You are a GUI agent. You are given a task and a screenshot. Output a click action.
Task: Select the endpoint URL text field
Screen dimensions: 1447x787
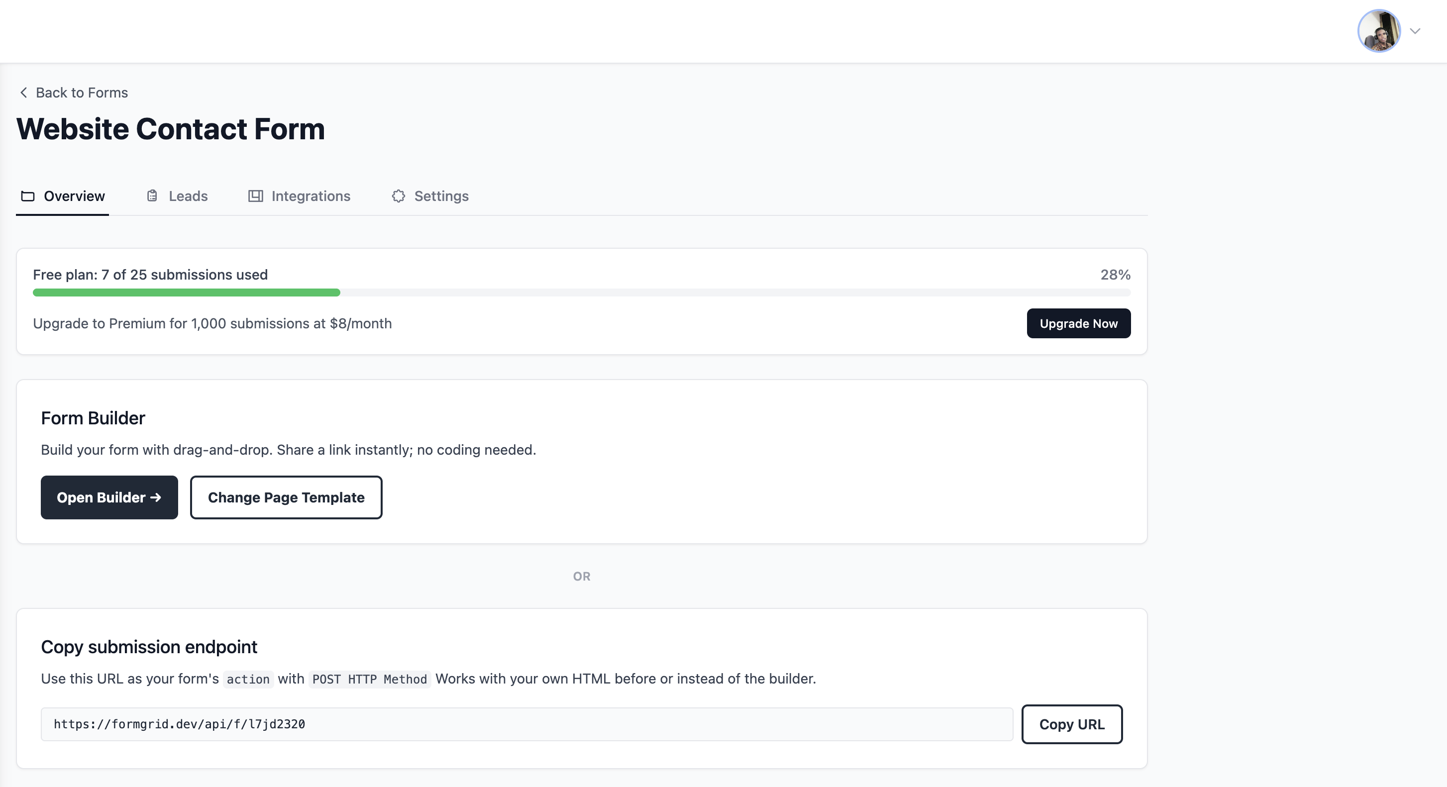click(x=527, y=724)
